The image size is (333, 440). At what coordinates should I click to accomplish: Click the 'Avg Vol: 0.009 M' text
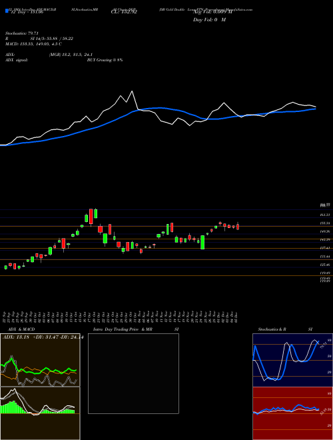pyautogui.click(x=212, y=12)
